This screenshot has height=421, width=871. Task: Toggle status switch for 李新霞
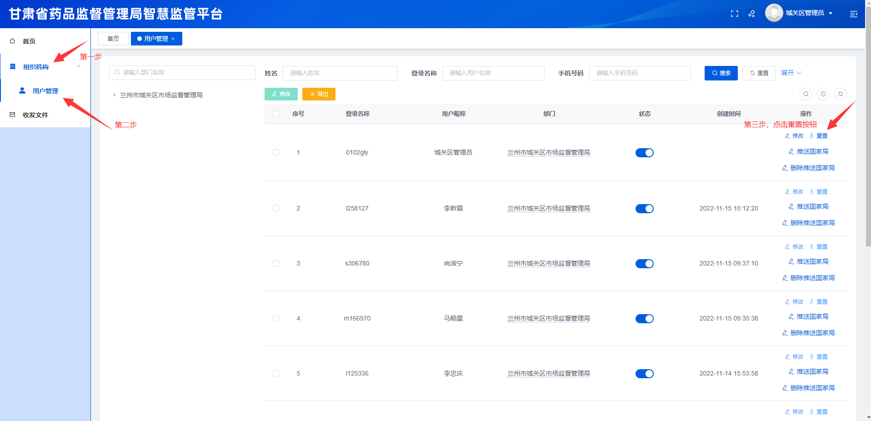pyautogui.click(x=645, y=209)
